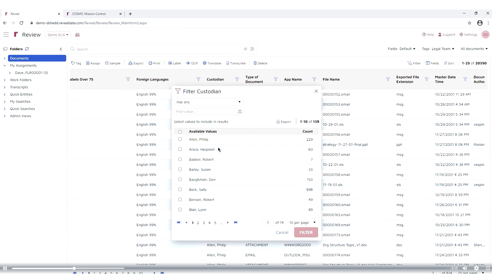Select Quick Searches in folder tree
The width and height of the screenshot is (492, 274).
pyautogui.click(x=22, y=109)
